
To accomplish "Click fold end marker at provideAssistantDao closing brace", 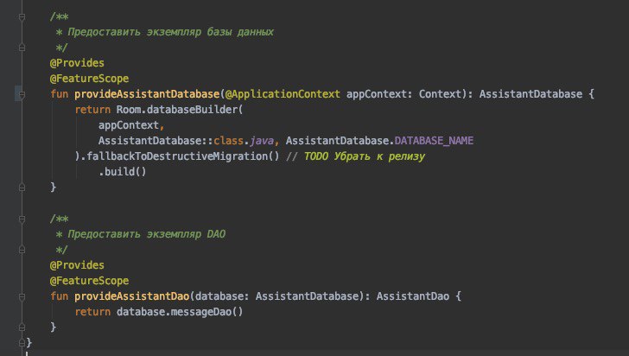I will click(x=22, y=327).
